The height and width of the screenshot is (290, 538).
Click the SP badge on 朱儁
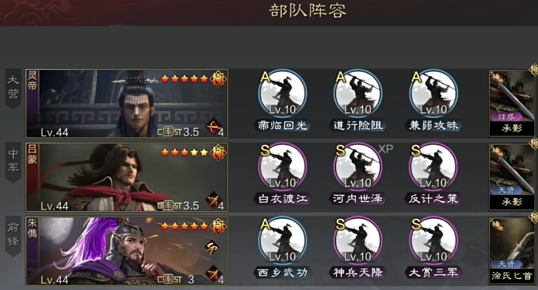[212, 248]
